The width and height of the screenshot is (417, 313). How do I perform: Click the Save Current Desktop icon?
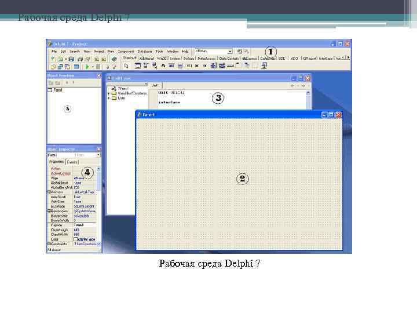(x=240, y=51)
